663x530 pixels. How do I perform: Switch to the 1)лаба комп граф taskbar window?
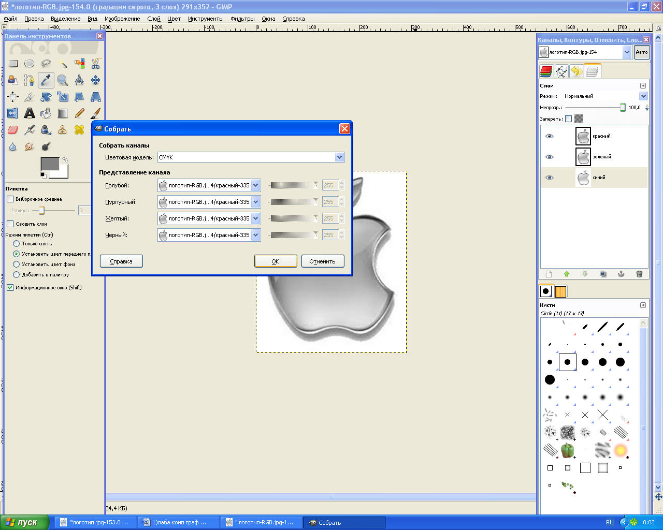tap(179, 523)
